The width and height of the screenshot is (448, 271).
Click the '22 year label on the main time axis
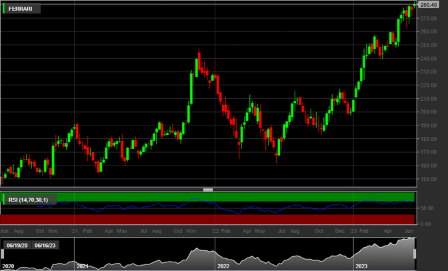click(215, 230)
